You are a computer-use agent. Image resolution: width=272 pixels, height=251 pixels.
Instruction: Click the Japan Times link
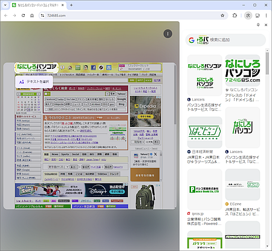[92, 160]
